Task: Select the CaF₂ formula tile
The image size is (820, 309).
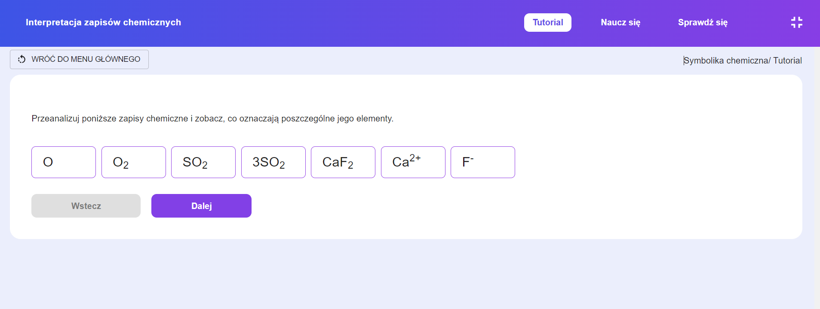Action: pos(343,162)
